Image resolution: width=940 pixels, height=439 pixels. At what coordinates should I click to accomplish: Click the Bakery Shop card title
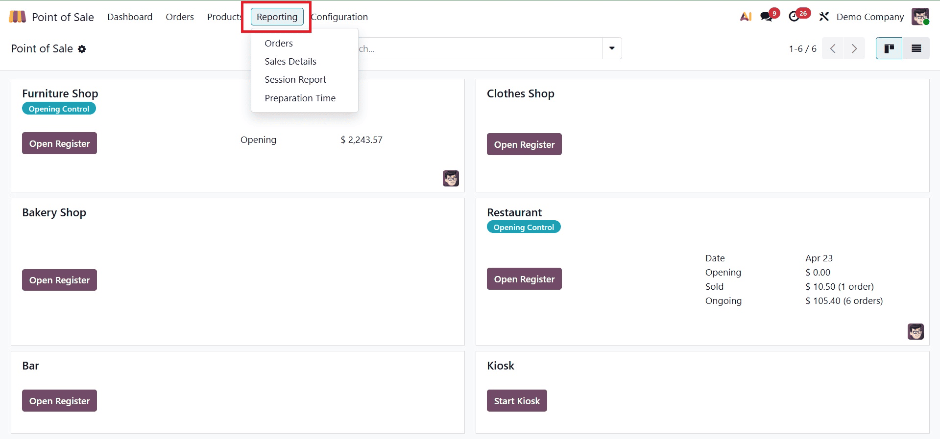click(54, 212)
